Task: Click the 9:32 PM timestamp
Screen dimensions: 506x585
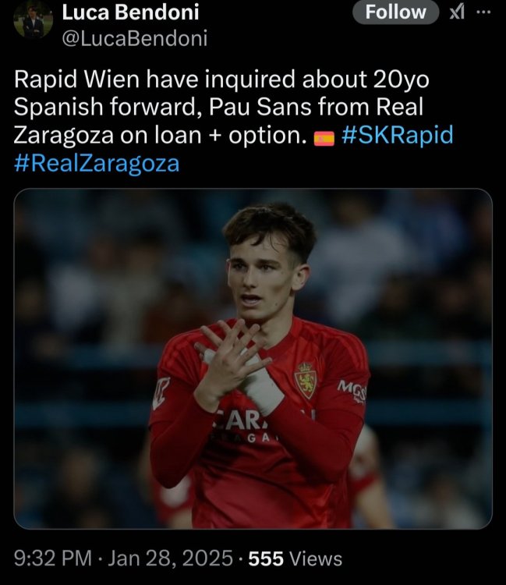Action: coord(52,558)
